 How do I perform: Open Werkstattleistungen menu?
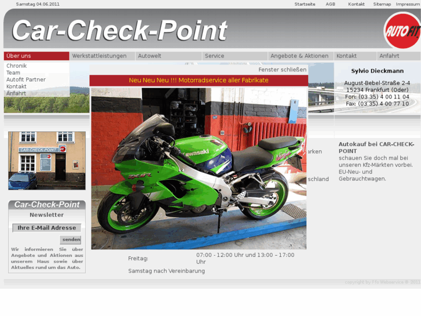(x=102, y=56)
